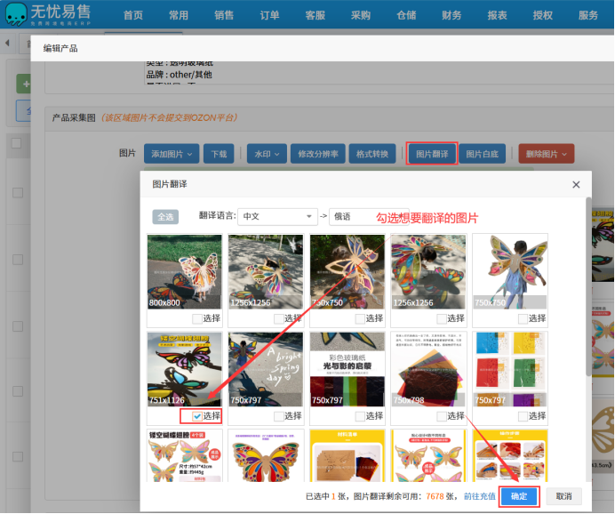Click the 全选 select-all button

166,217
